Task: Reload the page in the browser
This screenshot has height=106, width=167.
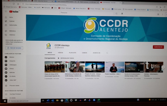Action: (x=14, y=4)
